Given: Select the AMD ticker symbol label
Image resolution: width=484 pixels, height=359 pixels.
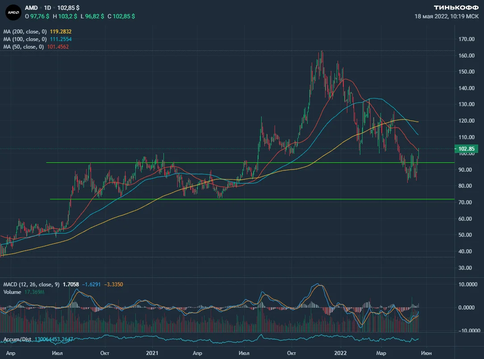Looking at the screenshot, I should [31, 8].
